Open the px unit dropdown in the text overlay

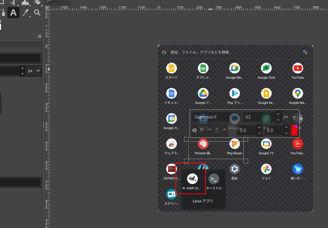[289, 117]
